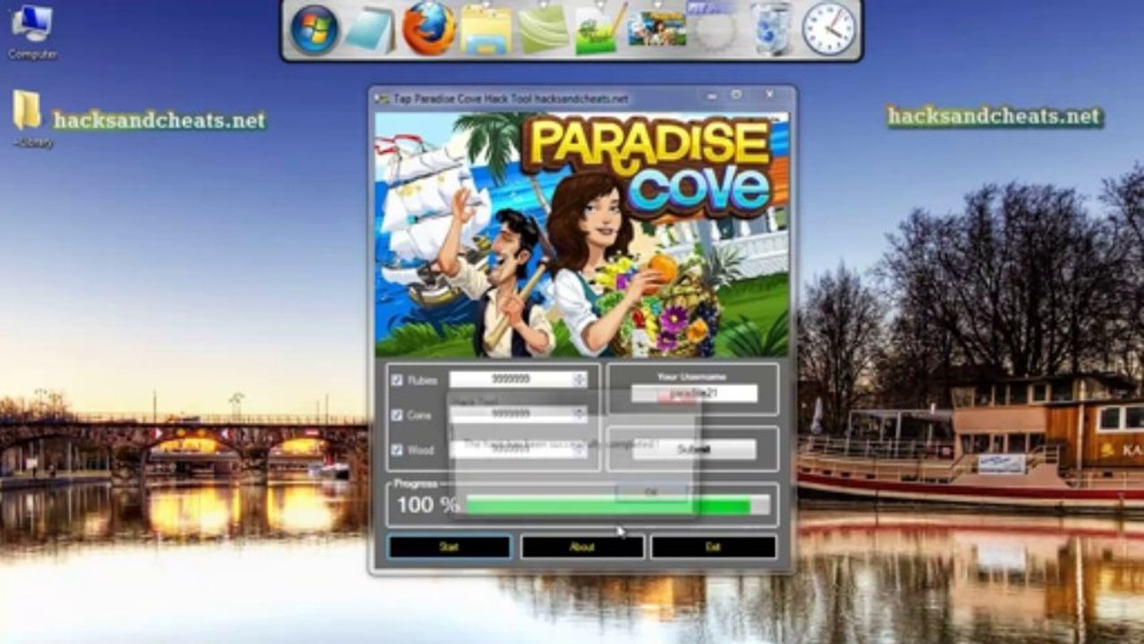This screenshot has height=644, width=1144.
Task: Click the hack tool title bar icon
Action: pyautogui.click(x=382, y=98)
